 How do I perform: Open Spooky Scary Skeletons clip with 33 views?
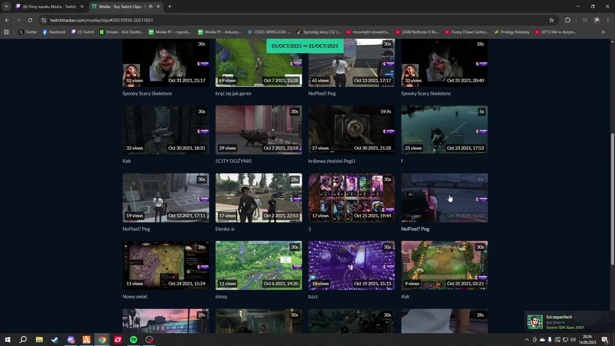444,62
